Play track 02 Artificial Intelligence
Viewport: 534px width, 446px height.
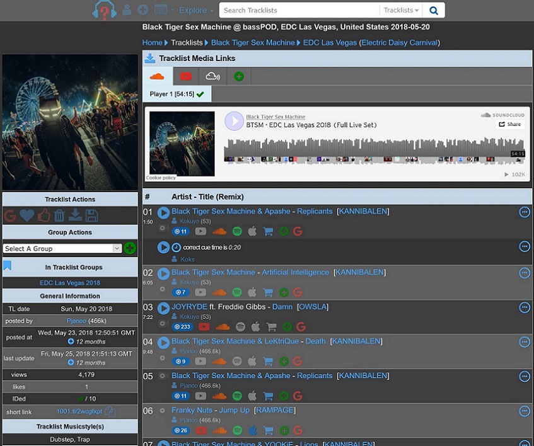tap(163, 274)
